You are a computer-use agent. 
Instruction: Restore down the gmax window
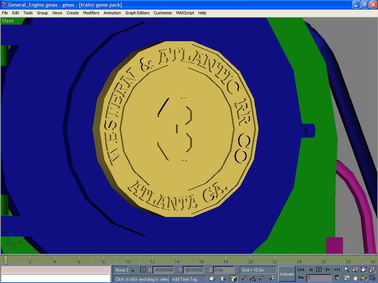pos(364,5)
